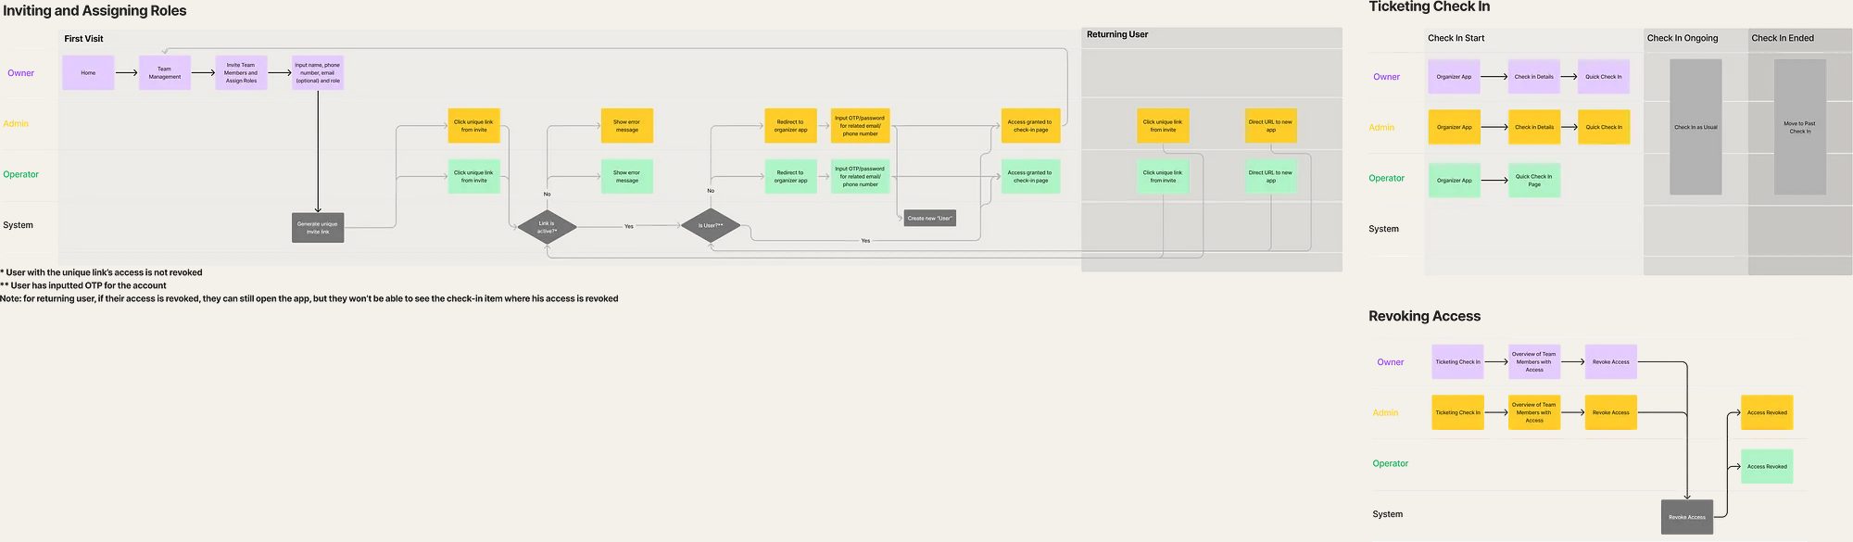1853x542 pixels.
Task: Select the Move to Past Check In block
Action: (1800, 127)
